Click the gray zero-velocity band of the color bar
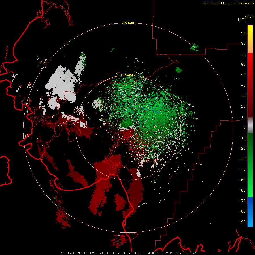 [x=250, y=126]
